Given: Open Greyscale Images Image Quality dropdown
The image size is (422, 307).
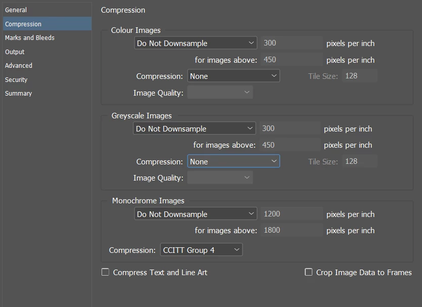Looking at the screenshot, I should click(x=220, y=178).
